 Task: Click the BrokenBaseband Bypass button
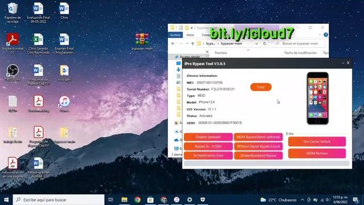[258, 155]
